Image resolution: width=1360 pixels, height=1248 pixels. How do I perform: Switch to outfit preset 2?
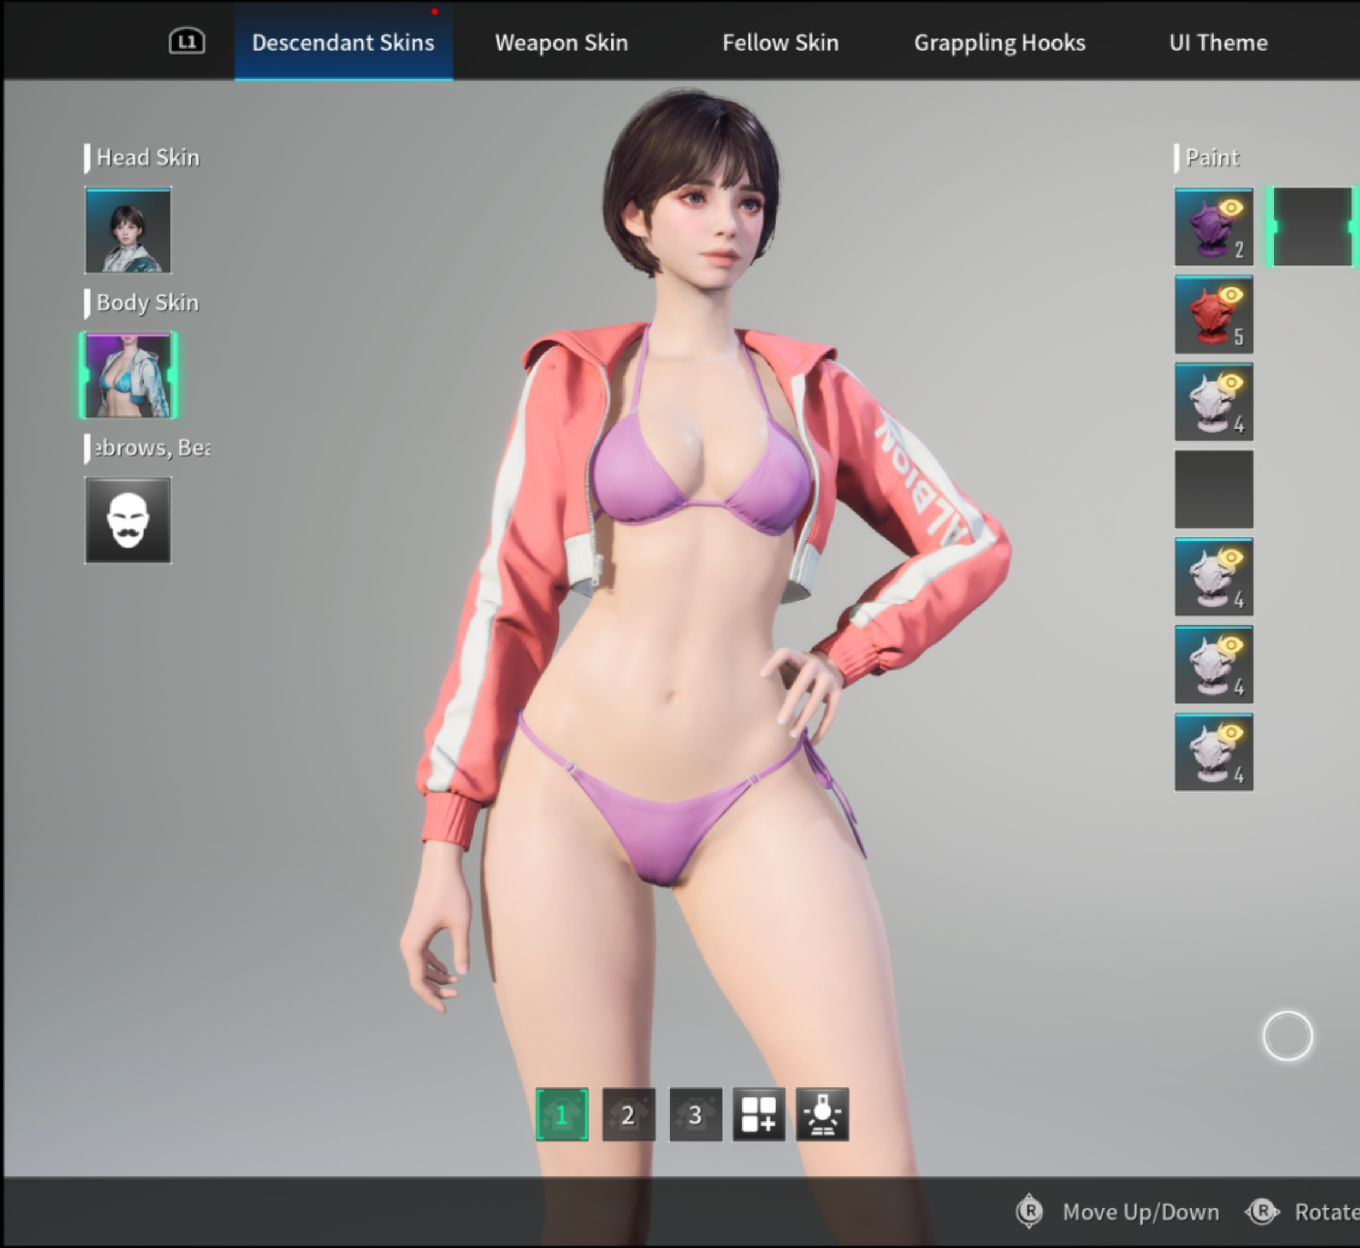tap(629, 1115)
